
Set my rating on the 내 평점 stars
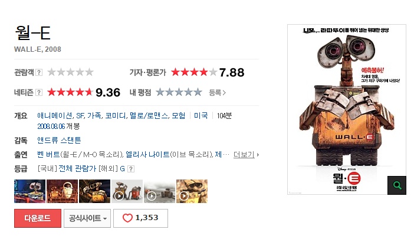pos(179,92)
